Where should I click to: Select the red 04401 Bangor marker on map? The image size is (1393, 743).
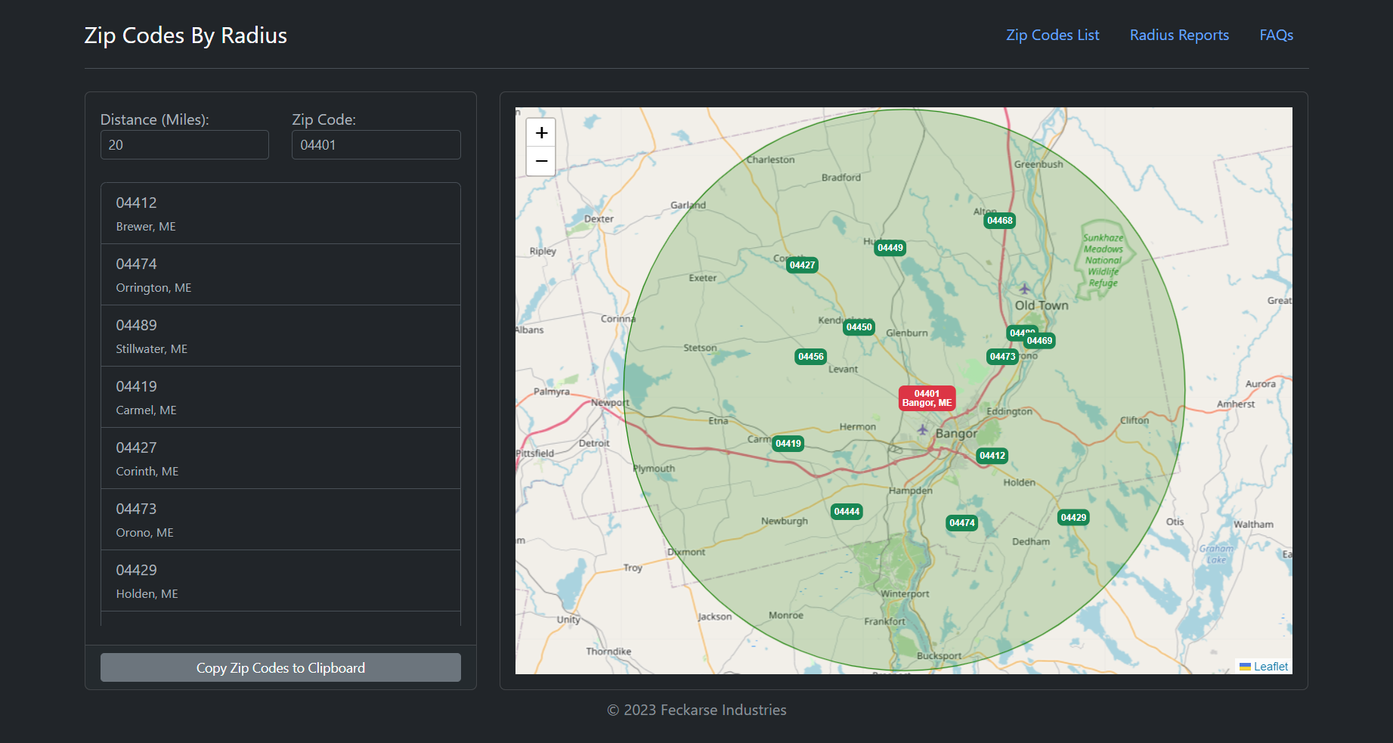(927, 398)
